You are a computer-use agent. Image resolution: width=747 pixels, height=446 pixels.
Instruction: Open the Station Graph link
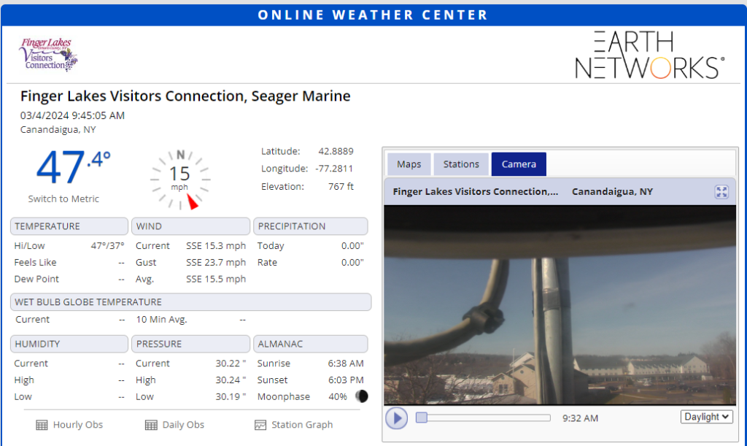[302, 425]
